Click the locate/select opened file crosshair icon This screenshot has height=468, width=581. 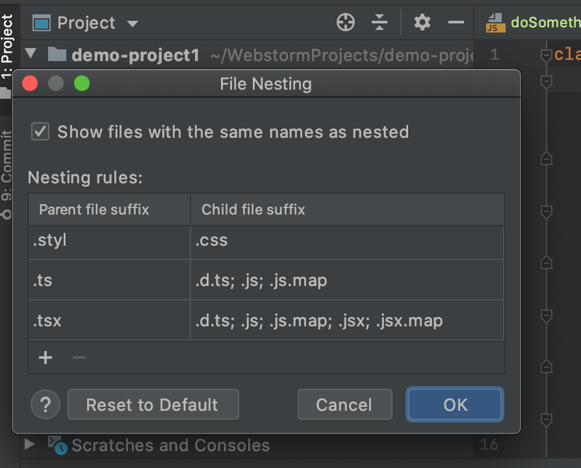coord(346,23)
